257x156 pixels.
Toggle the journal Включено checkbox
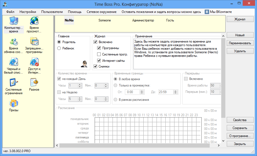pyautogui.click(x=95, y=42)
